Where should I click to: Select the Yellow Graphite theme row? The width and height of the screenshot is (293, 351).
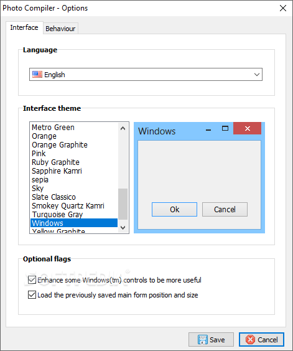(74, 230)
